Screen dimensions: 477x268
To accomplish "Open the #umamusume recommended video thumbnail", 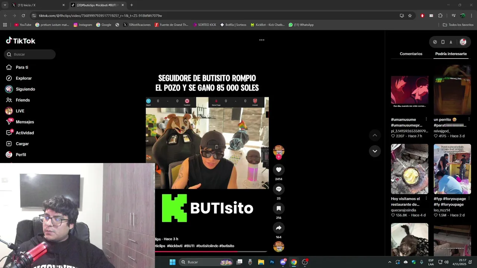I will (x=410, y=90).
